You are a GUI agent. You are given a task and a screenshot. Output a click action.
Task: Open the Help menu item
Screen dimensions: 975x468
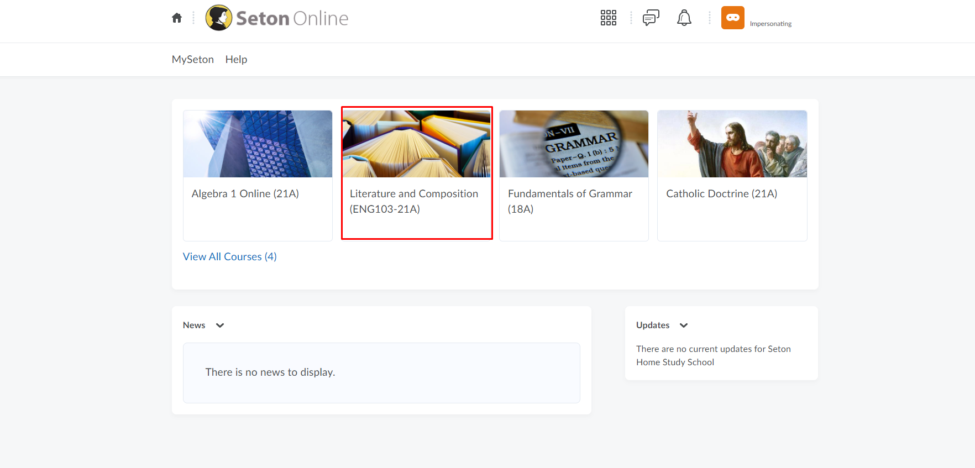coord(236,59)
